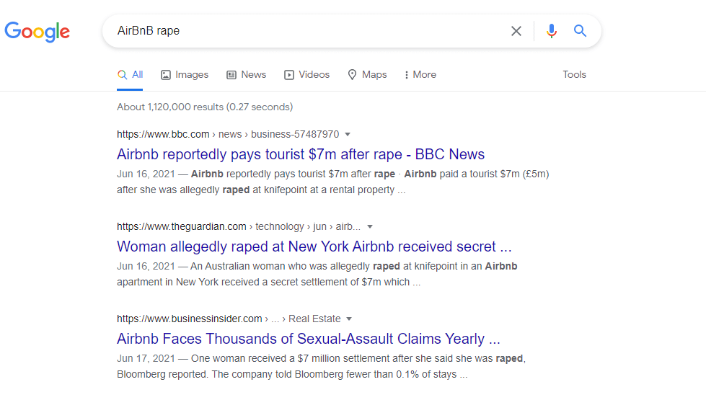Image resolution: width=706 pixels, height=400 pixels.
Task: Open the Maps tab
Action: click(x=367, y=75)
